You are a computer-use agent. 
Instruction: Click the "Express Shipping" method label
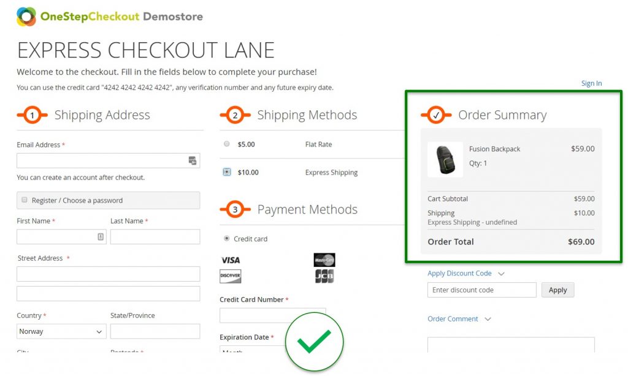click(331, 173)
